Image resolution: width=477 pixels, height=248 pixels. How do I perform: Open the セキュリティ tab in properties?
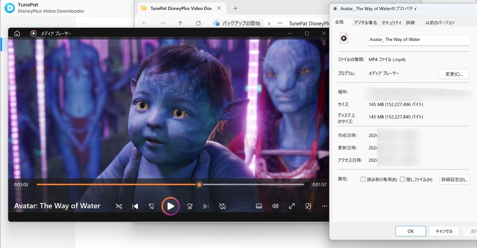coord(392,23)
